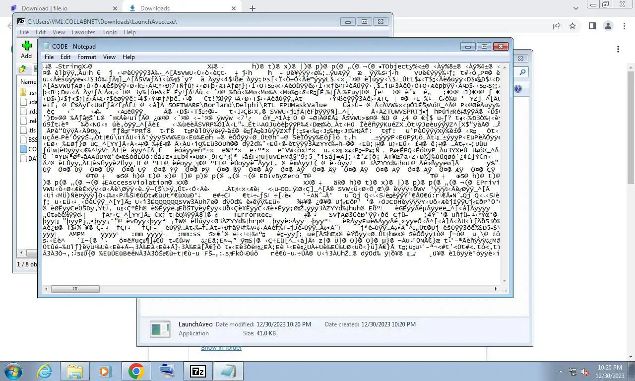
Task: Click the 7-Zip up-folder arrow icon
Action: 23,69
